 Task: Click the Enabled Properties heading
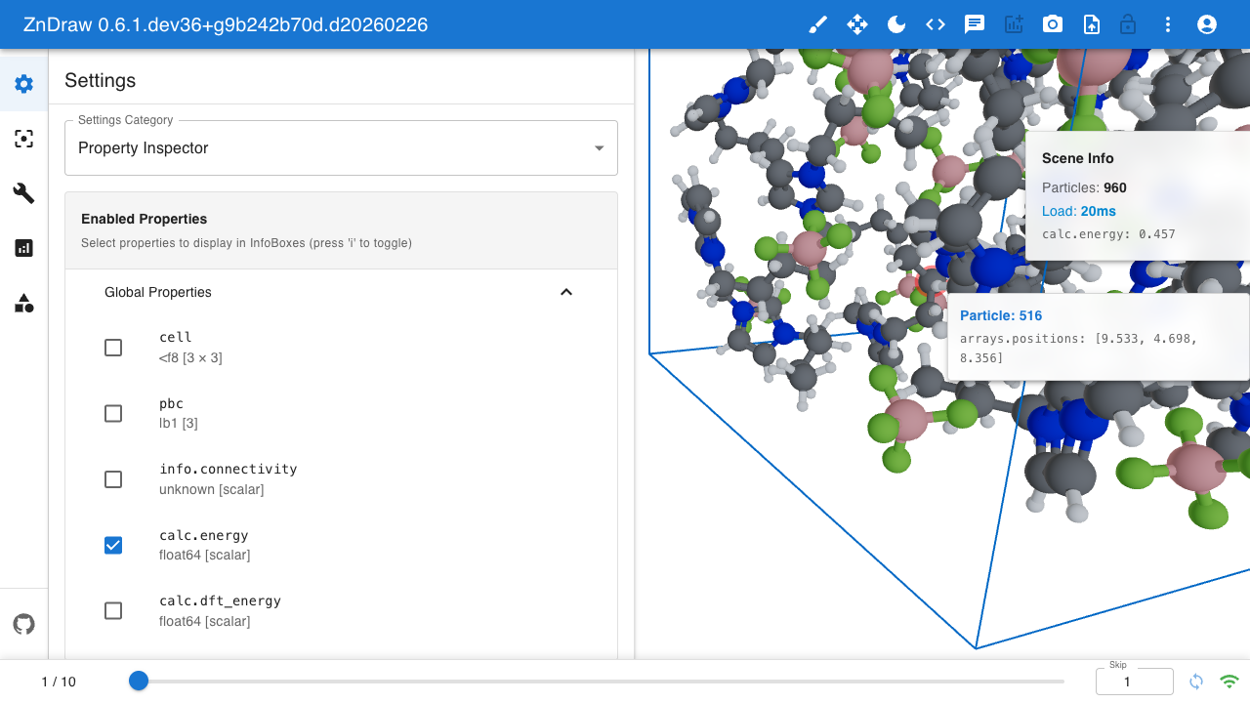coord(145,219)
